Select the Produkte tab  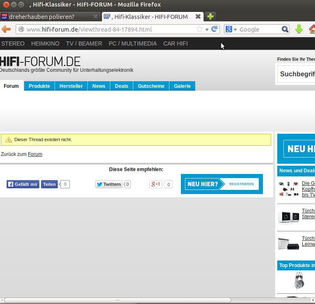click(x=39, y=86)
